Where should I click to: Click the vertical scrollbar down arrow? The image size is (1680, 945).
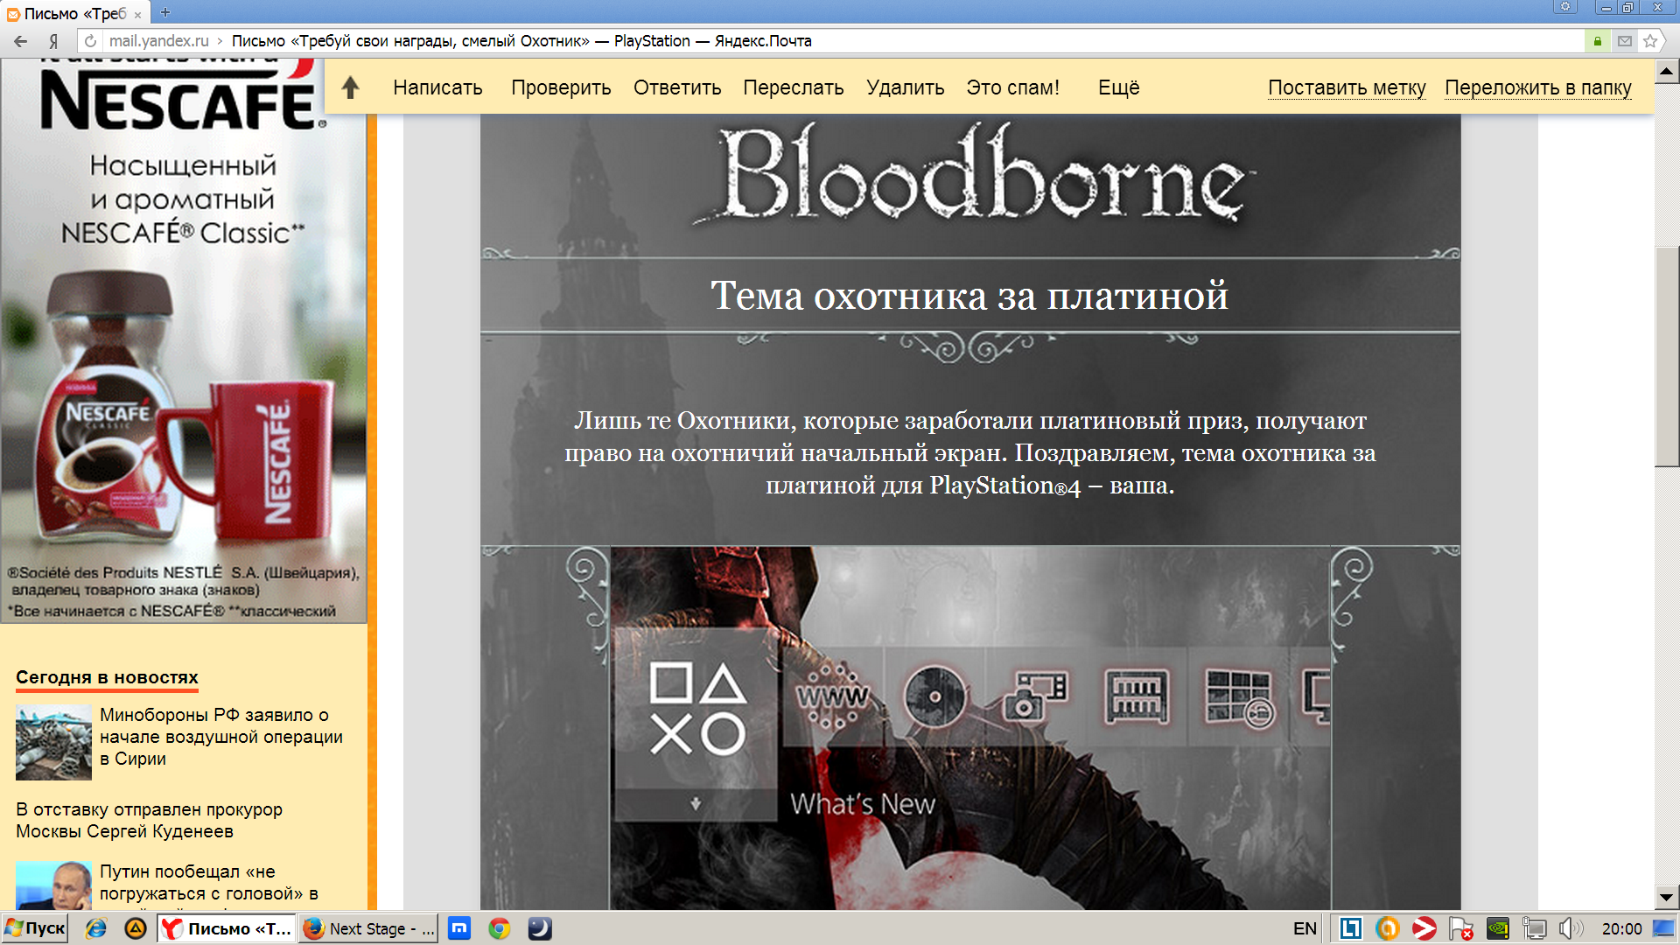pos(1666,897)
